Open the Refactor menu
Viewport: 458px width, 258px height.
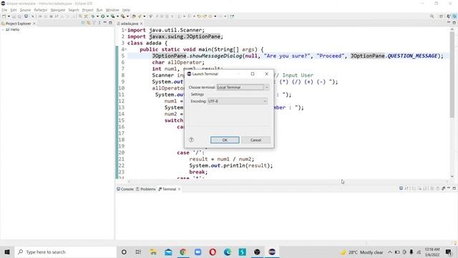tap(41, 10)
